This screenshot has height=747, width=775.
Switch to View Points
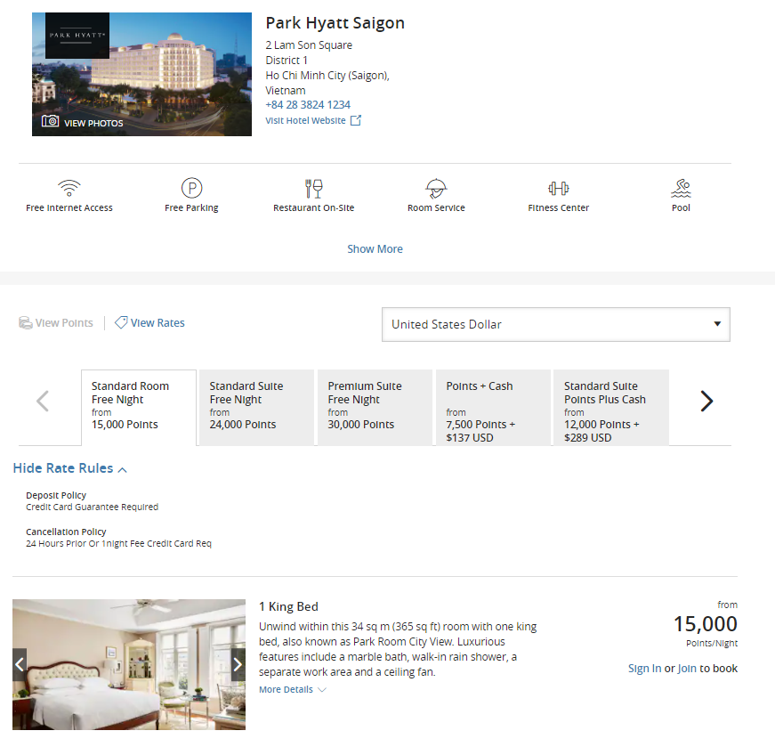(x=56, y=323)
